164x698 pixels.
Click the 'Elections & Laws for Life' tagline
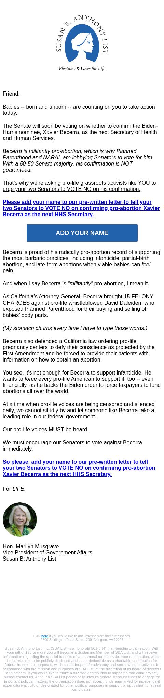[82, 69]
